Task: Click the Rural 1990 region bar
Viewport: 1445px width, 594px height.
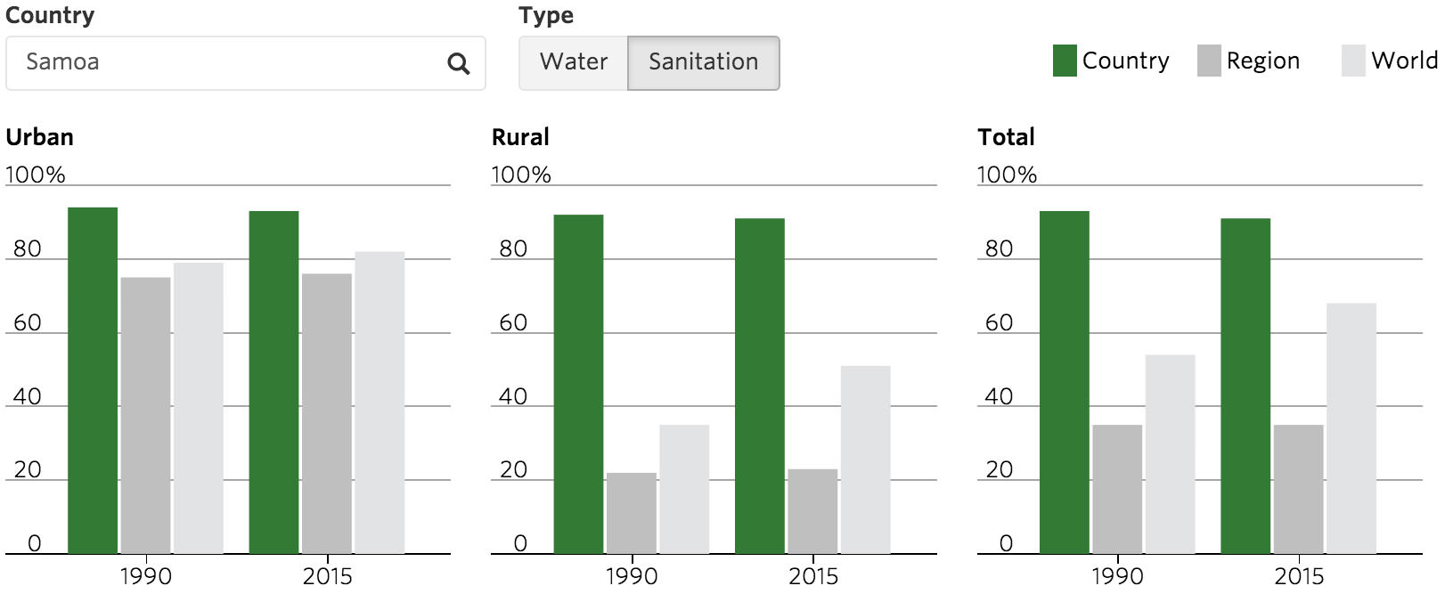Action: 632,513
